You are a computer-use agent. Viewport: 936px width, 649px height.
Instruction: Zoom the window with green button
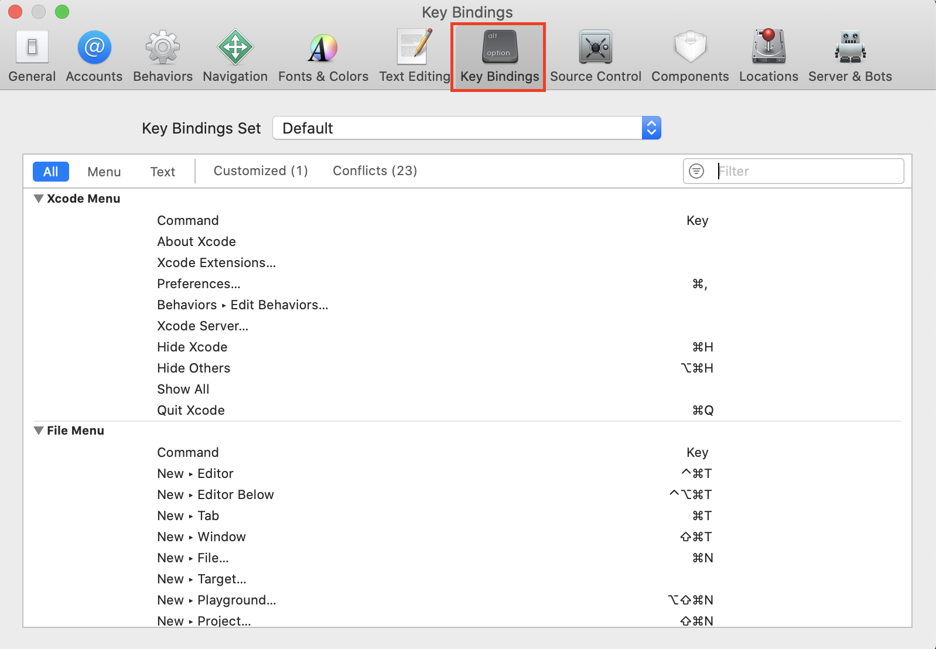tap(62, 12)
